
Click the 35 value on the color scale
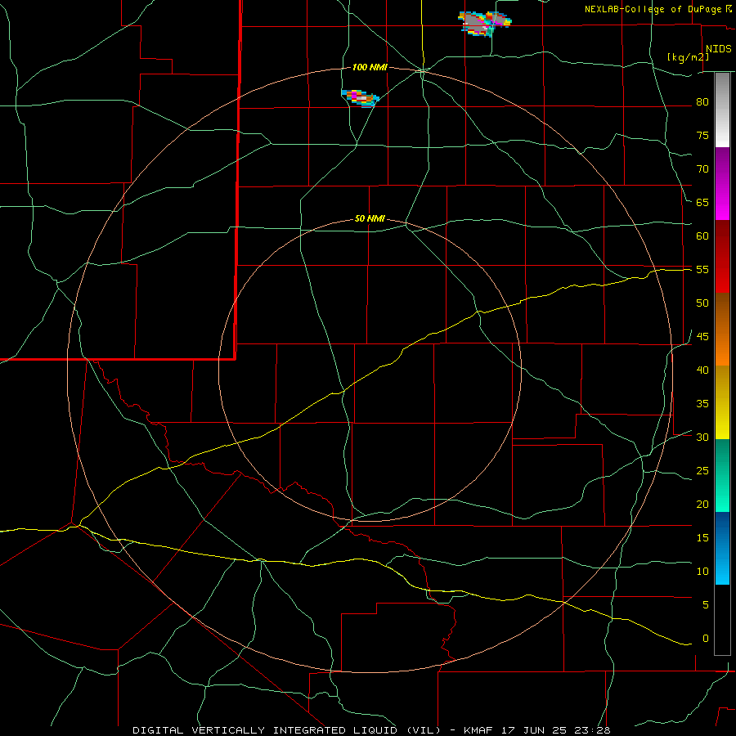[x=702, y=404]
